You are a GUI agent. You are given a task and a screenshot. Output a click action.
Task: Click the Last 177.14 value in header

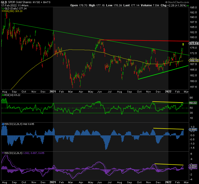coord(131,5)
